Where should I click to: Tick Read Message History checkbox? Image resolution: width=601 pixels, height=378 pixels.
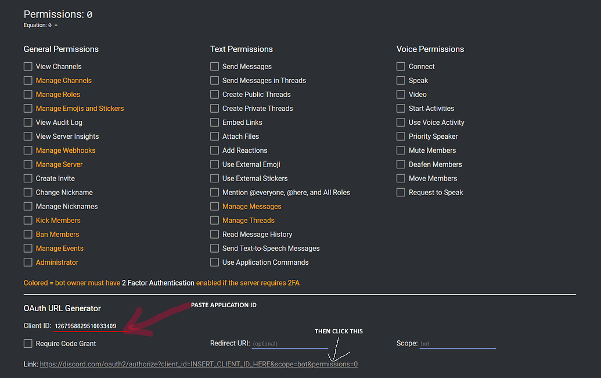point(215,235)
